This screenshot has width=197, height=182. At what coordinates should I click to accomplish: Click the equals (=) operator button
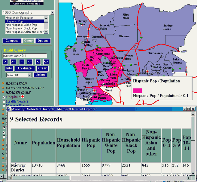(x=22, y=62)
